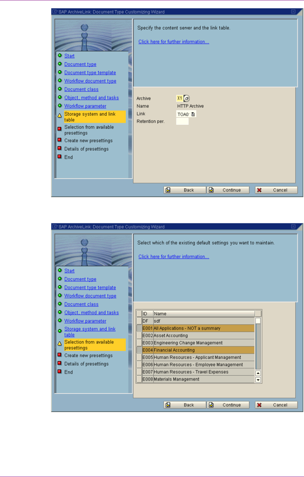The image size is (304, 477).
Task: Select row E008 Materials Management row selector
Action: coord(139,379)
